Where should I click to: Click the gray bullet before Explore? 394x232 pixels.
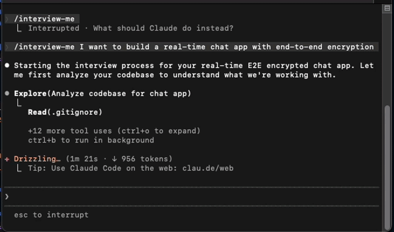[7, 93]
